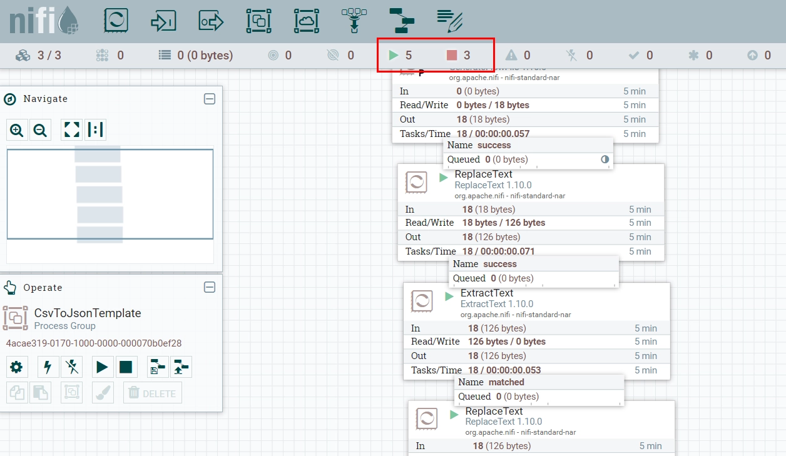Start the CsvToJsonTemplate process group
Screen dimensions: 786x456
[x=103, y=367]
